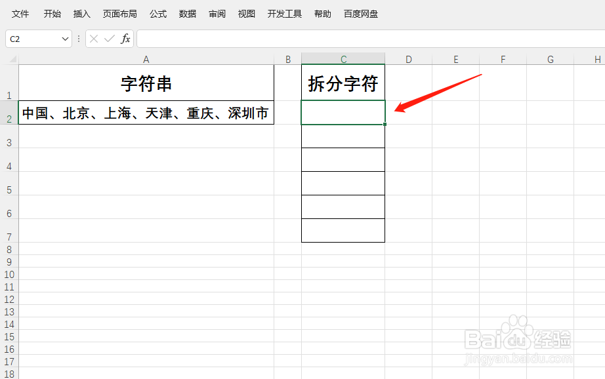Select column C header
Image resolution: width=605 pixels, height=379 pixels.
[x=343, y=59]
